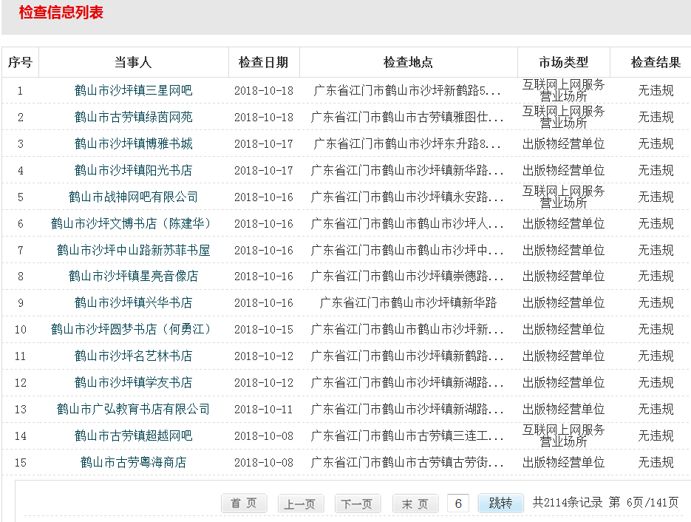Click the 检查日期 column header
The image size is (691, 522).
(x=263, y=63)
